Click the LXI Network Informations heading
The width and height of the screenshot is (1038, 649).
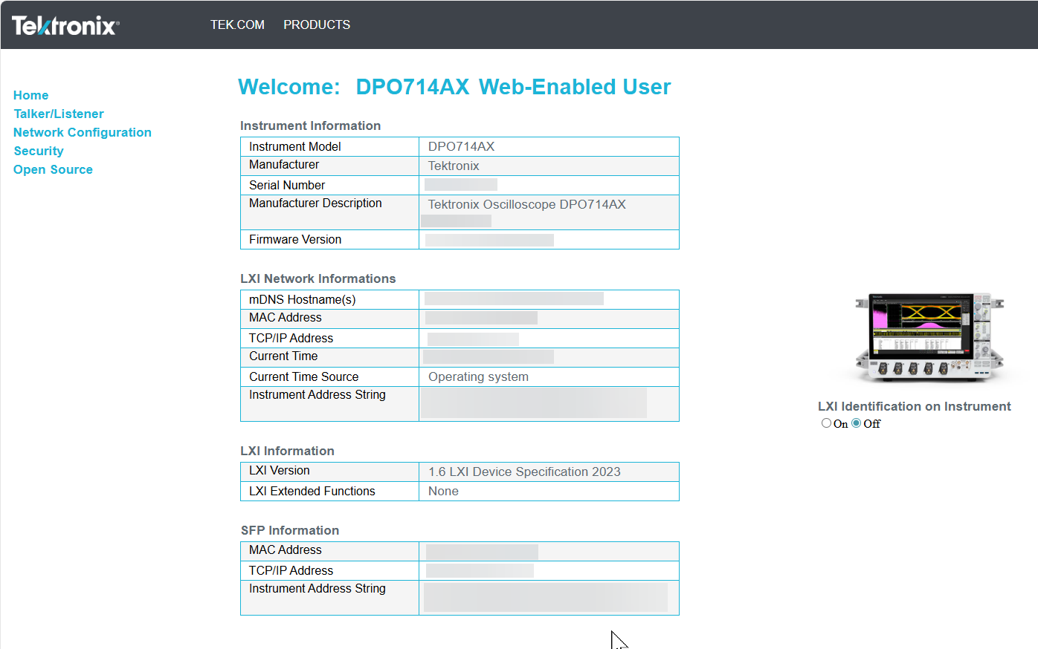pos(318,278)
